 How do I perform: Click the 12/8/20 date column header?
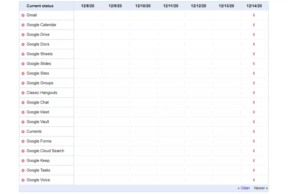point(88,6)
